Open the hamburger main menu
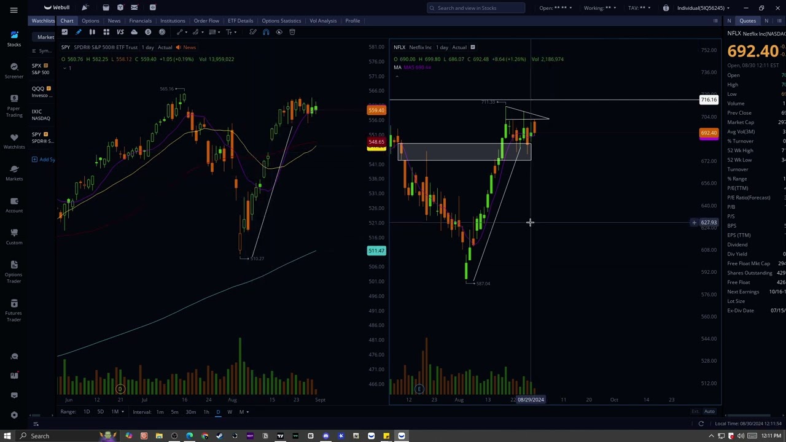Screen dimensions: 786x442 coord(14,10)
